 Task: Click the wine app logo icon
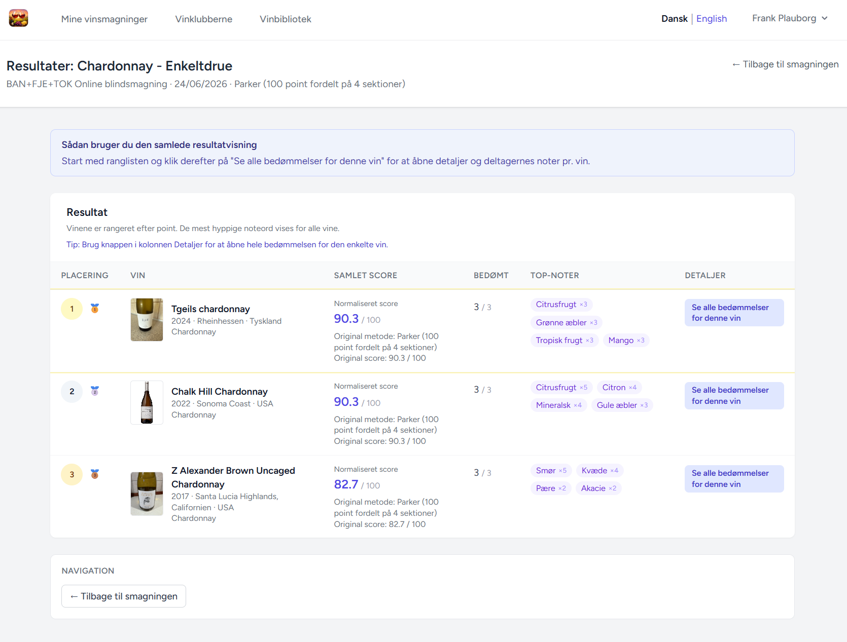[18, 18]
